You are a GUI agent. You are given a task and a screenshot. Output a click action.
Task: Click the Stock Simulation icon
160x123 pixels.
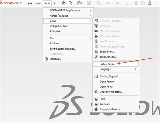96,36
